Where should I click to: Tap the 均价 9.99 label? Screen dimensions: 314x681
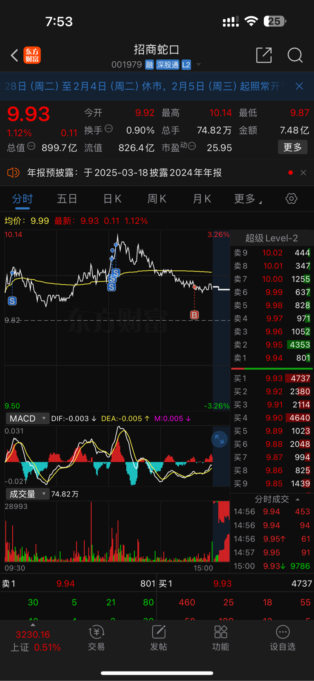[27, 221]
